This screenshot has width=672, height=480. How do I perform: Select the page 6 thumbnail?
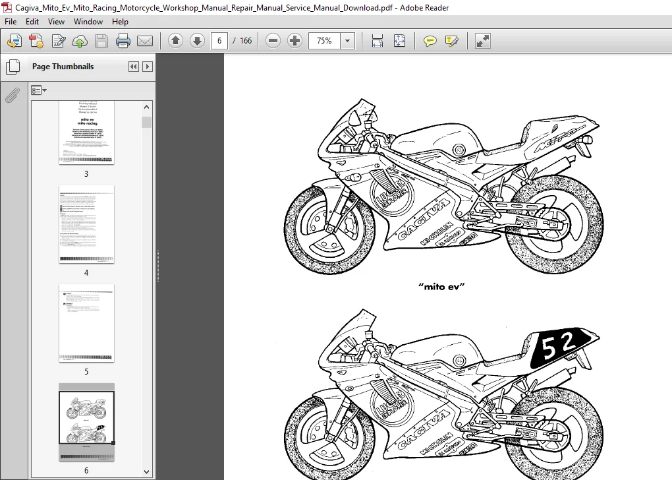pyautogui.click(x=86, y=423)
